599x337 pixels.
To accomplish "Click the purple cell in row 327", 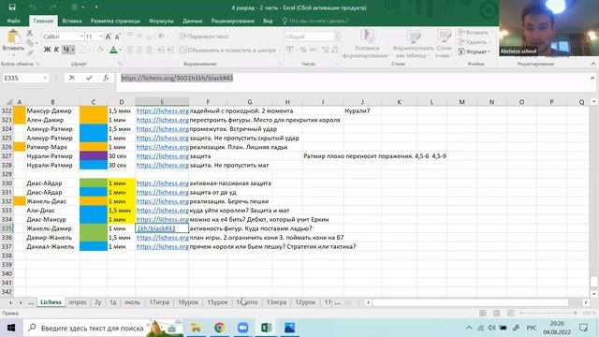I will (94, 156).
